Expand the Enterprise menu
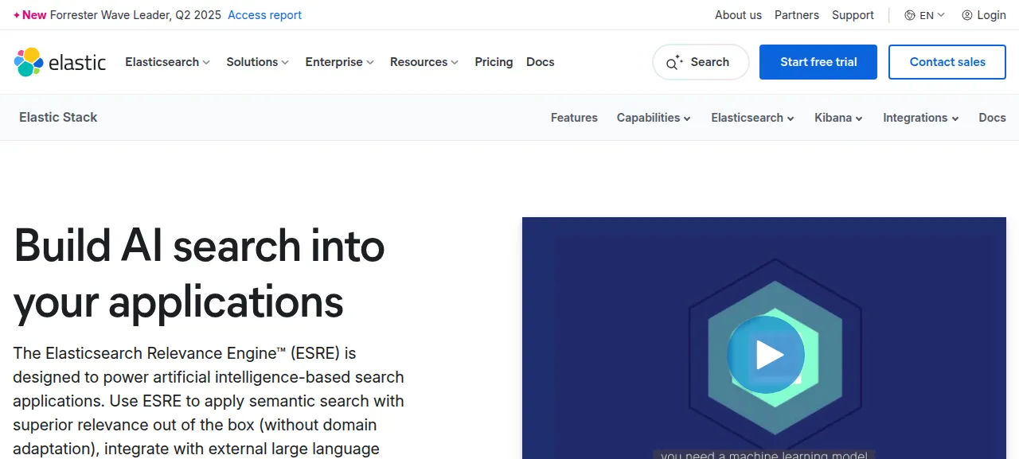This screenshot has width=1019, height=459. click(339, 62)
